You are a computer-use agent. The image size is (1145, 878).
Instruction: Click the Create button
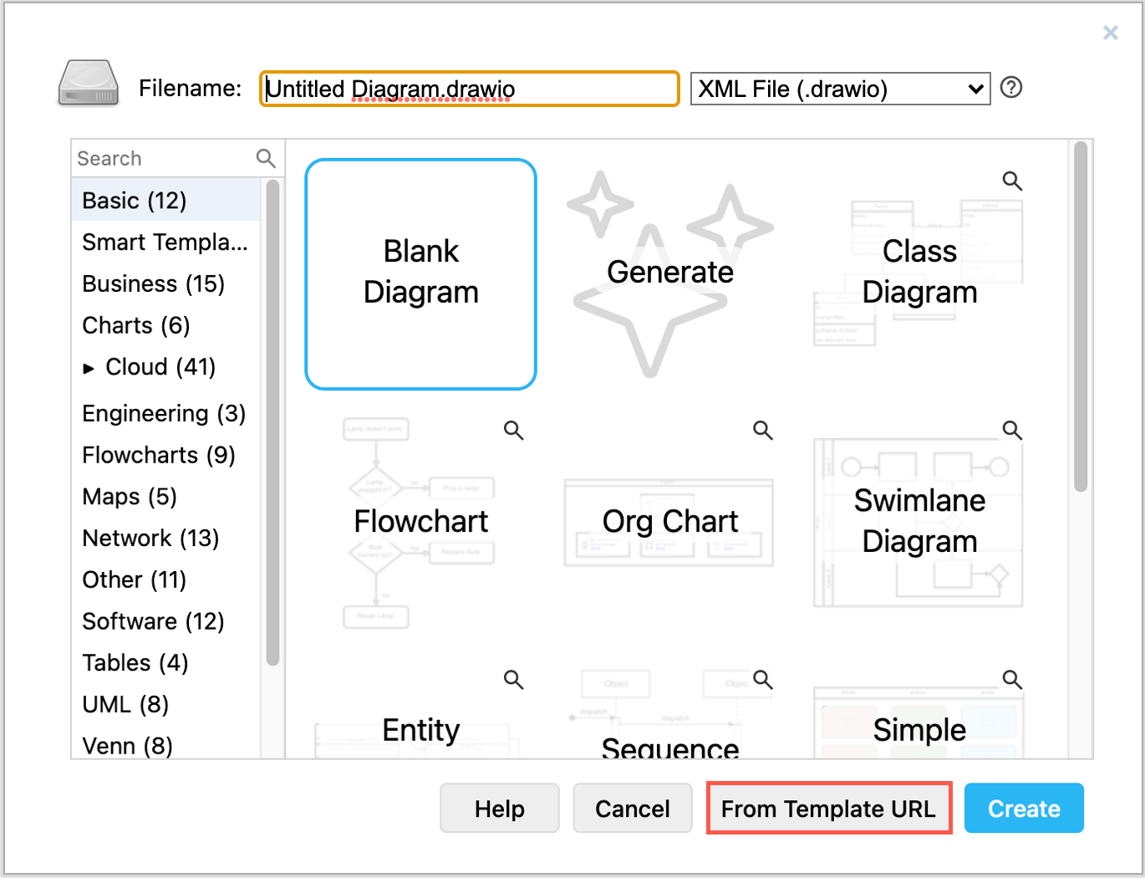click(1024, 808)
